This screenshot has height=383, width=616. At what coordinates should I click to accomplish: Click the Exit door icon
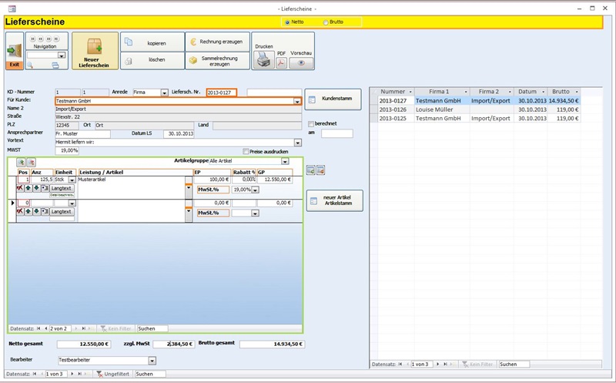click(15, 51)
